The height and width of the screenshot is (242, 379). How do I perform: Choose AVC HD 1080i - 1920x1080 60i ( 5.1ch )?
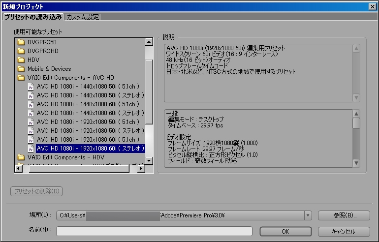pyautogui.click(x=88, y=140)
